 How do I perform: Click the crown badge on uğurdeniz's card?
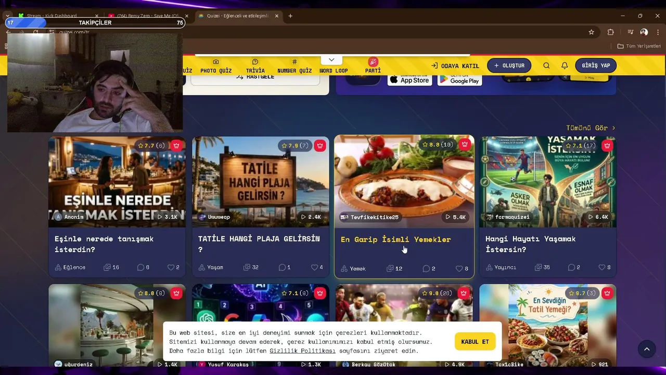(x=176, y=293)
